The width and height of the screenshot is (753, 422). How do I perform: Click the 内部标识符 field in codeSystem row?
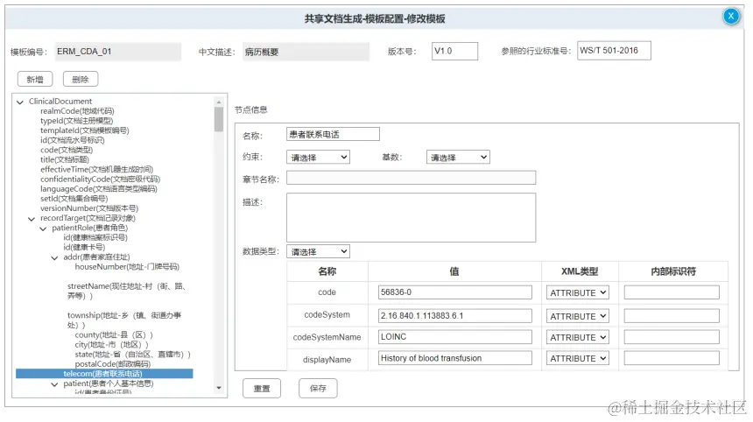point(672,315)
